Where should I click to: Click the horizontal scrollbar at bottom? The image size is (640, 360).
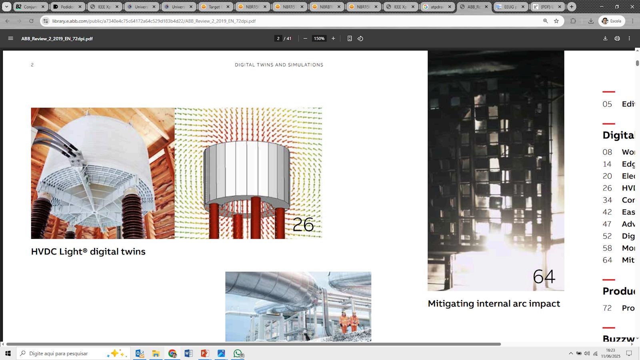tap(253, 344)
